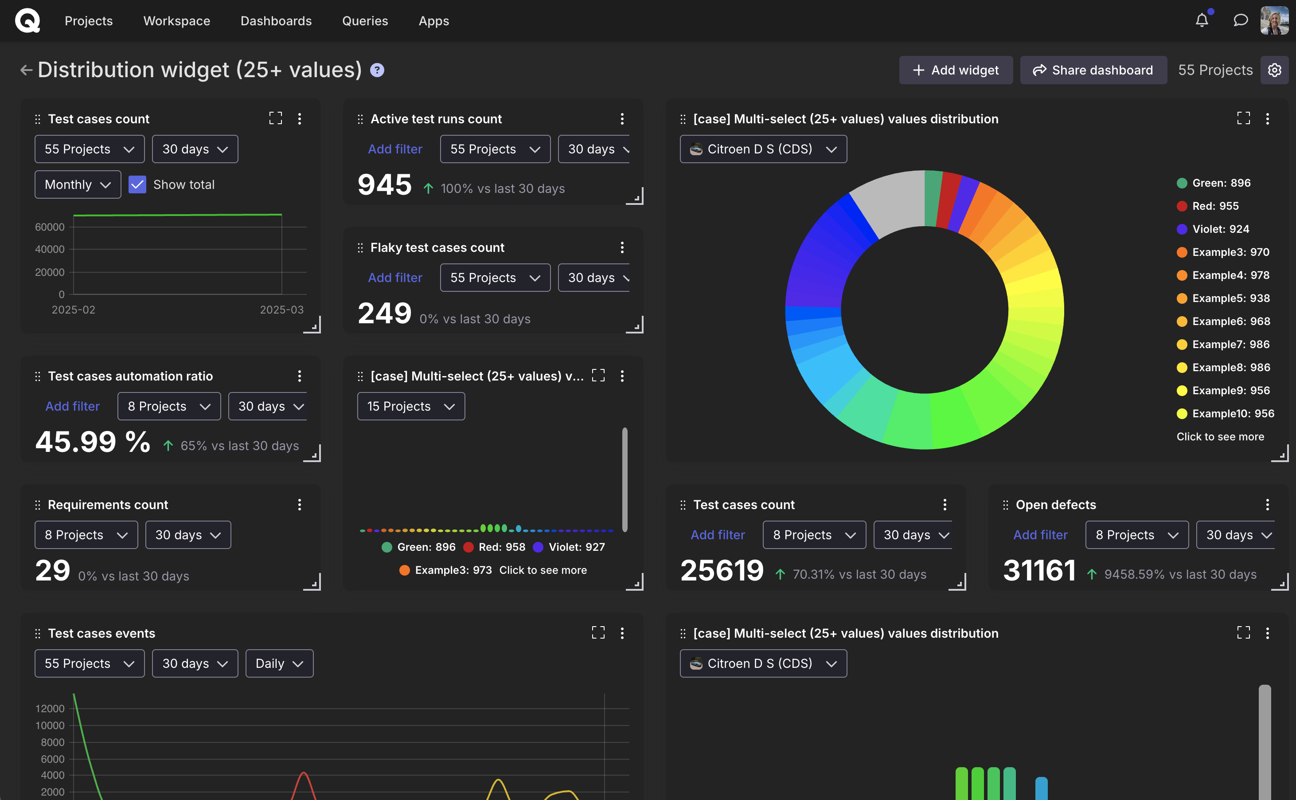The height and width of the screenshot is (800, 1296).
Task: Open the kebab menu on Open defects widget
Action: tap(1268, 504)
